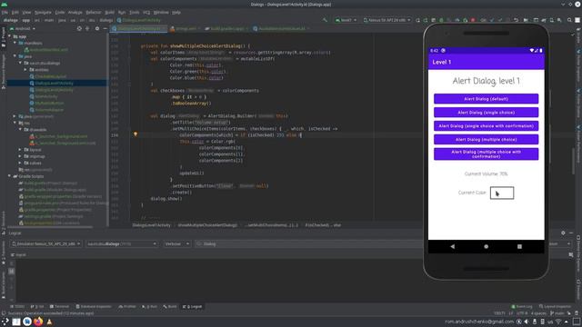Open the Android view dropdown in Project panel
This screenshot has height=327, width=582.
pyautogui.click(x=22, y=28)
